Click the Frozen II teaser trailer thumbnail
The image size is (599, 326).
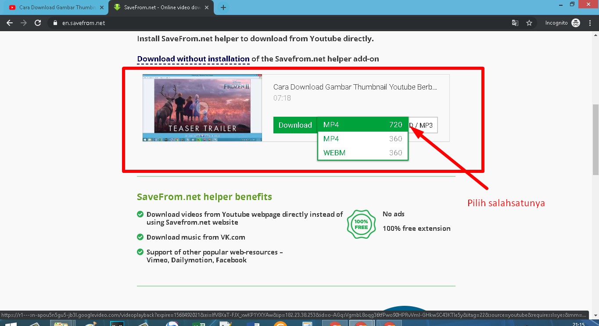[202, 108]
